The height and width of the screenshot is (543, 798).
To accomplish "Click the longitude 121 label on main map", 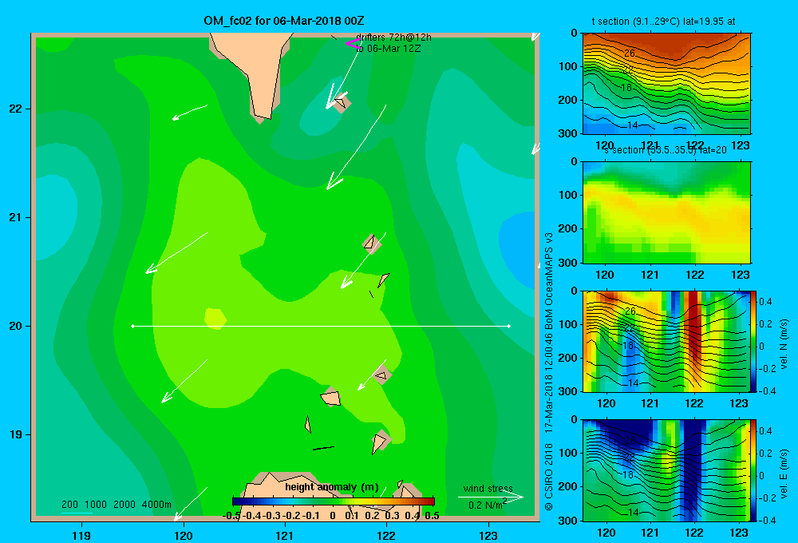I will click(x=285, y=535).
